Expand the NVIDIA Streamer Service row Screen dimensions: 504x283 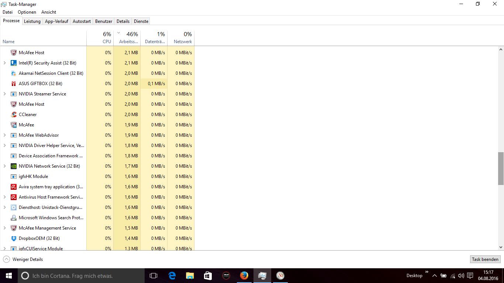(x=4, y=94)
